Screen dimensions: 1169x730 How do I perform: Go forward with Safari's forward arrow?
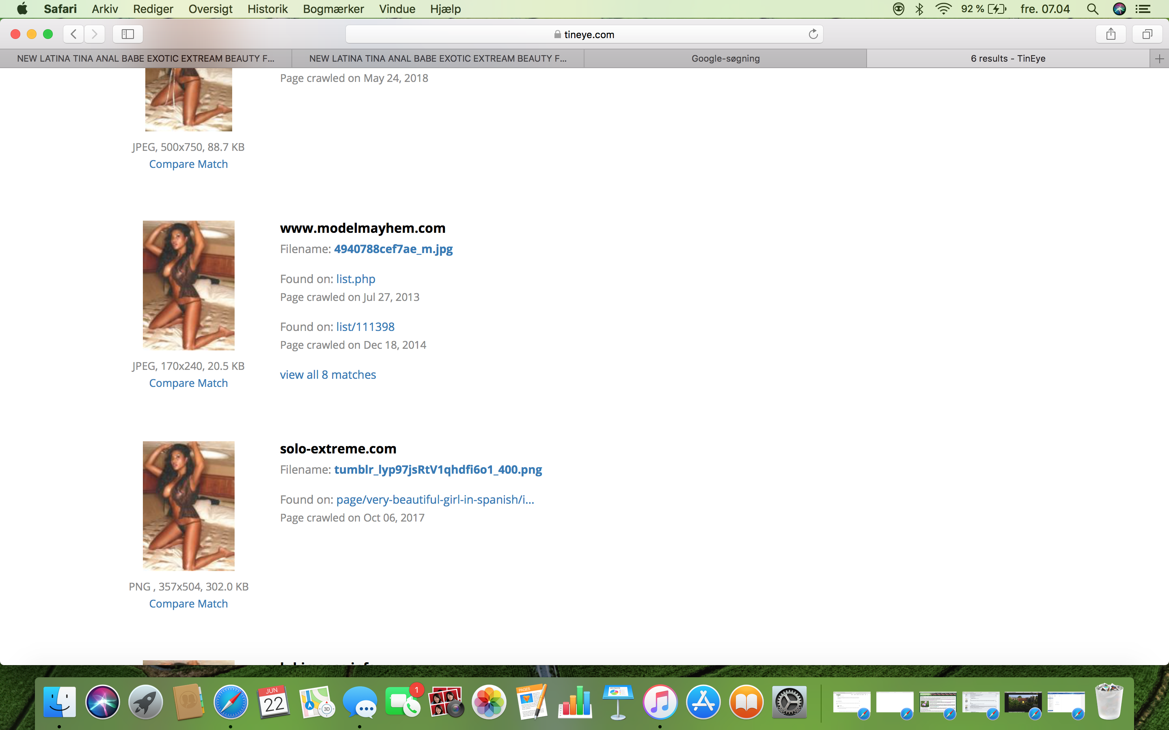[x=95, y=34]
